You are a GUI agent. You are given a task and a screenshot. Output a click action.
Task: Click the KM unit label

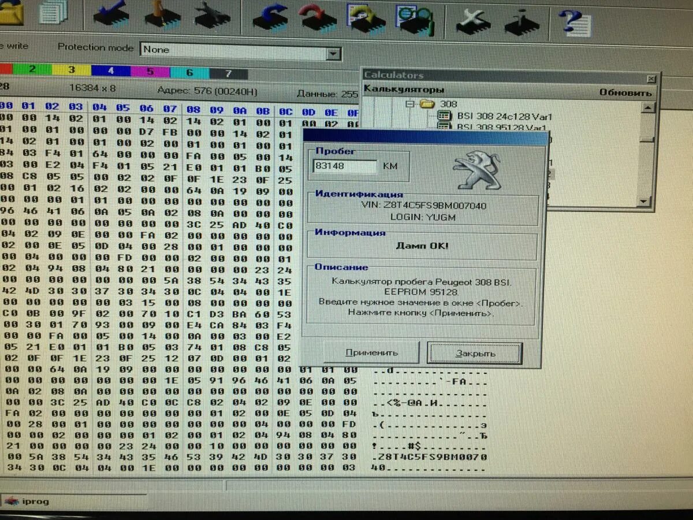390,166
